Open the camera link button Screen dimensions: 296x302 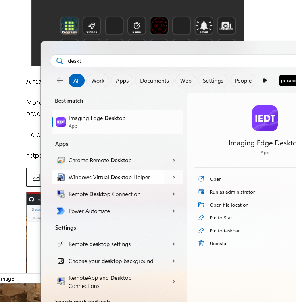pos(226,26)
